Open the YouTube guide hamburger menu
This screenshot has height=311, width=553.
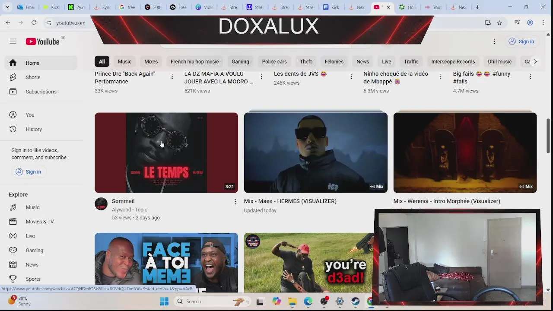pos(13,41)
